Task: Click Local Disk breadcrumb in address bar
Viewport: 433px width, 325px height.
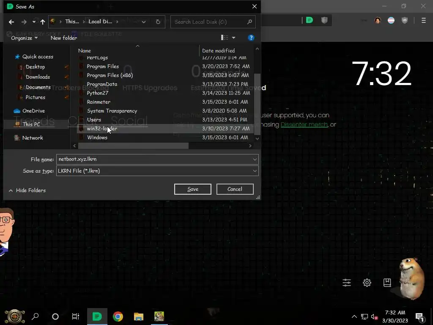Action: tap(100, 22)
